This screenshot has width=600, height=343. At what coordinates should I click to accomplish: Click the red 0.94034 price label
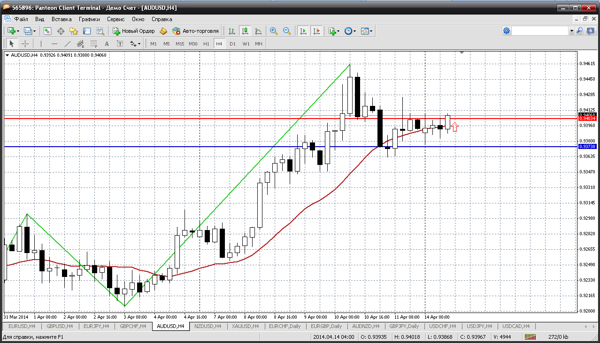click(587, 119)
